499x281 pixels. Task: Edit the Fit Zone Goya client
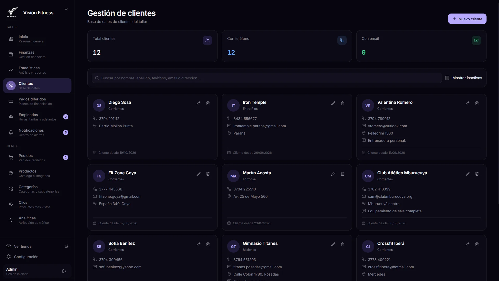tap(199, 174)
